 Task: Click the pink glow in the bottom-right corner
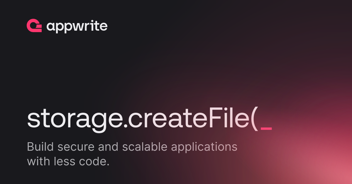click(331, 166)
